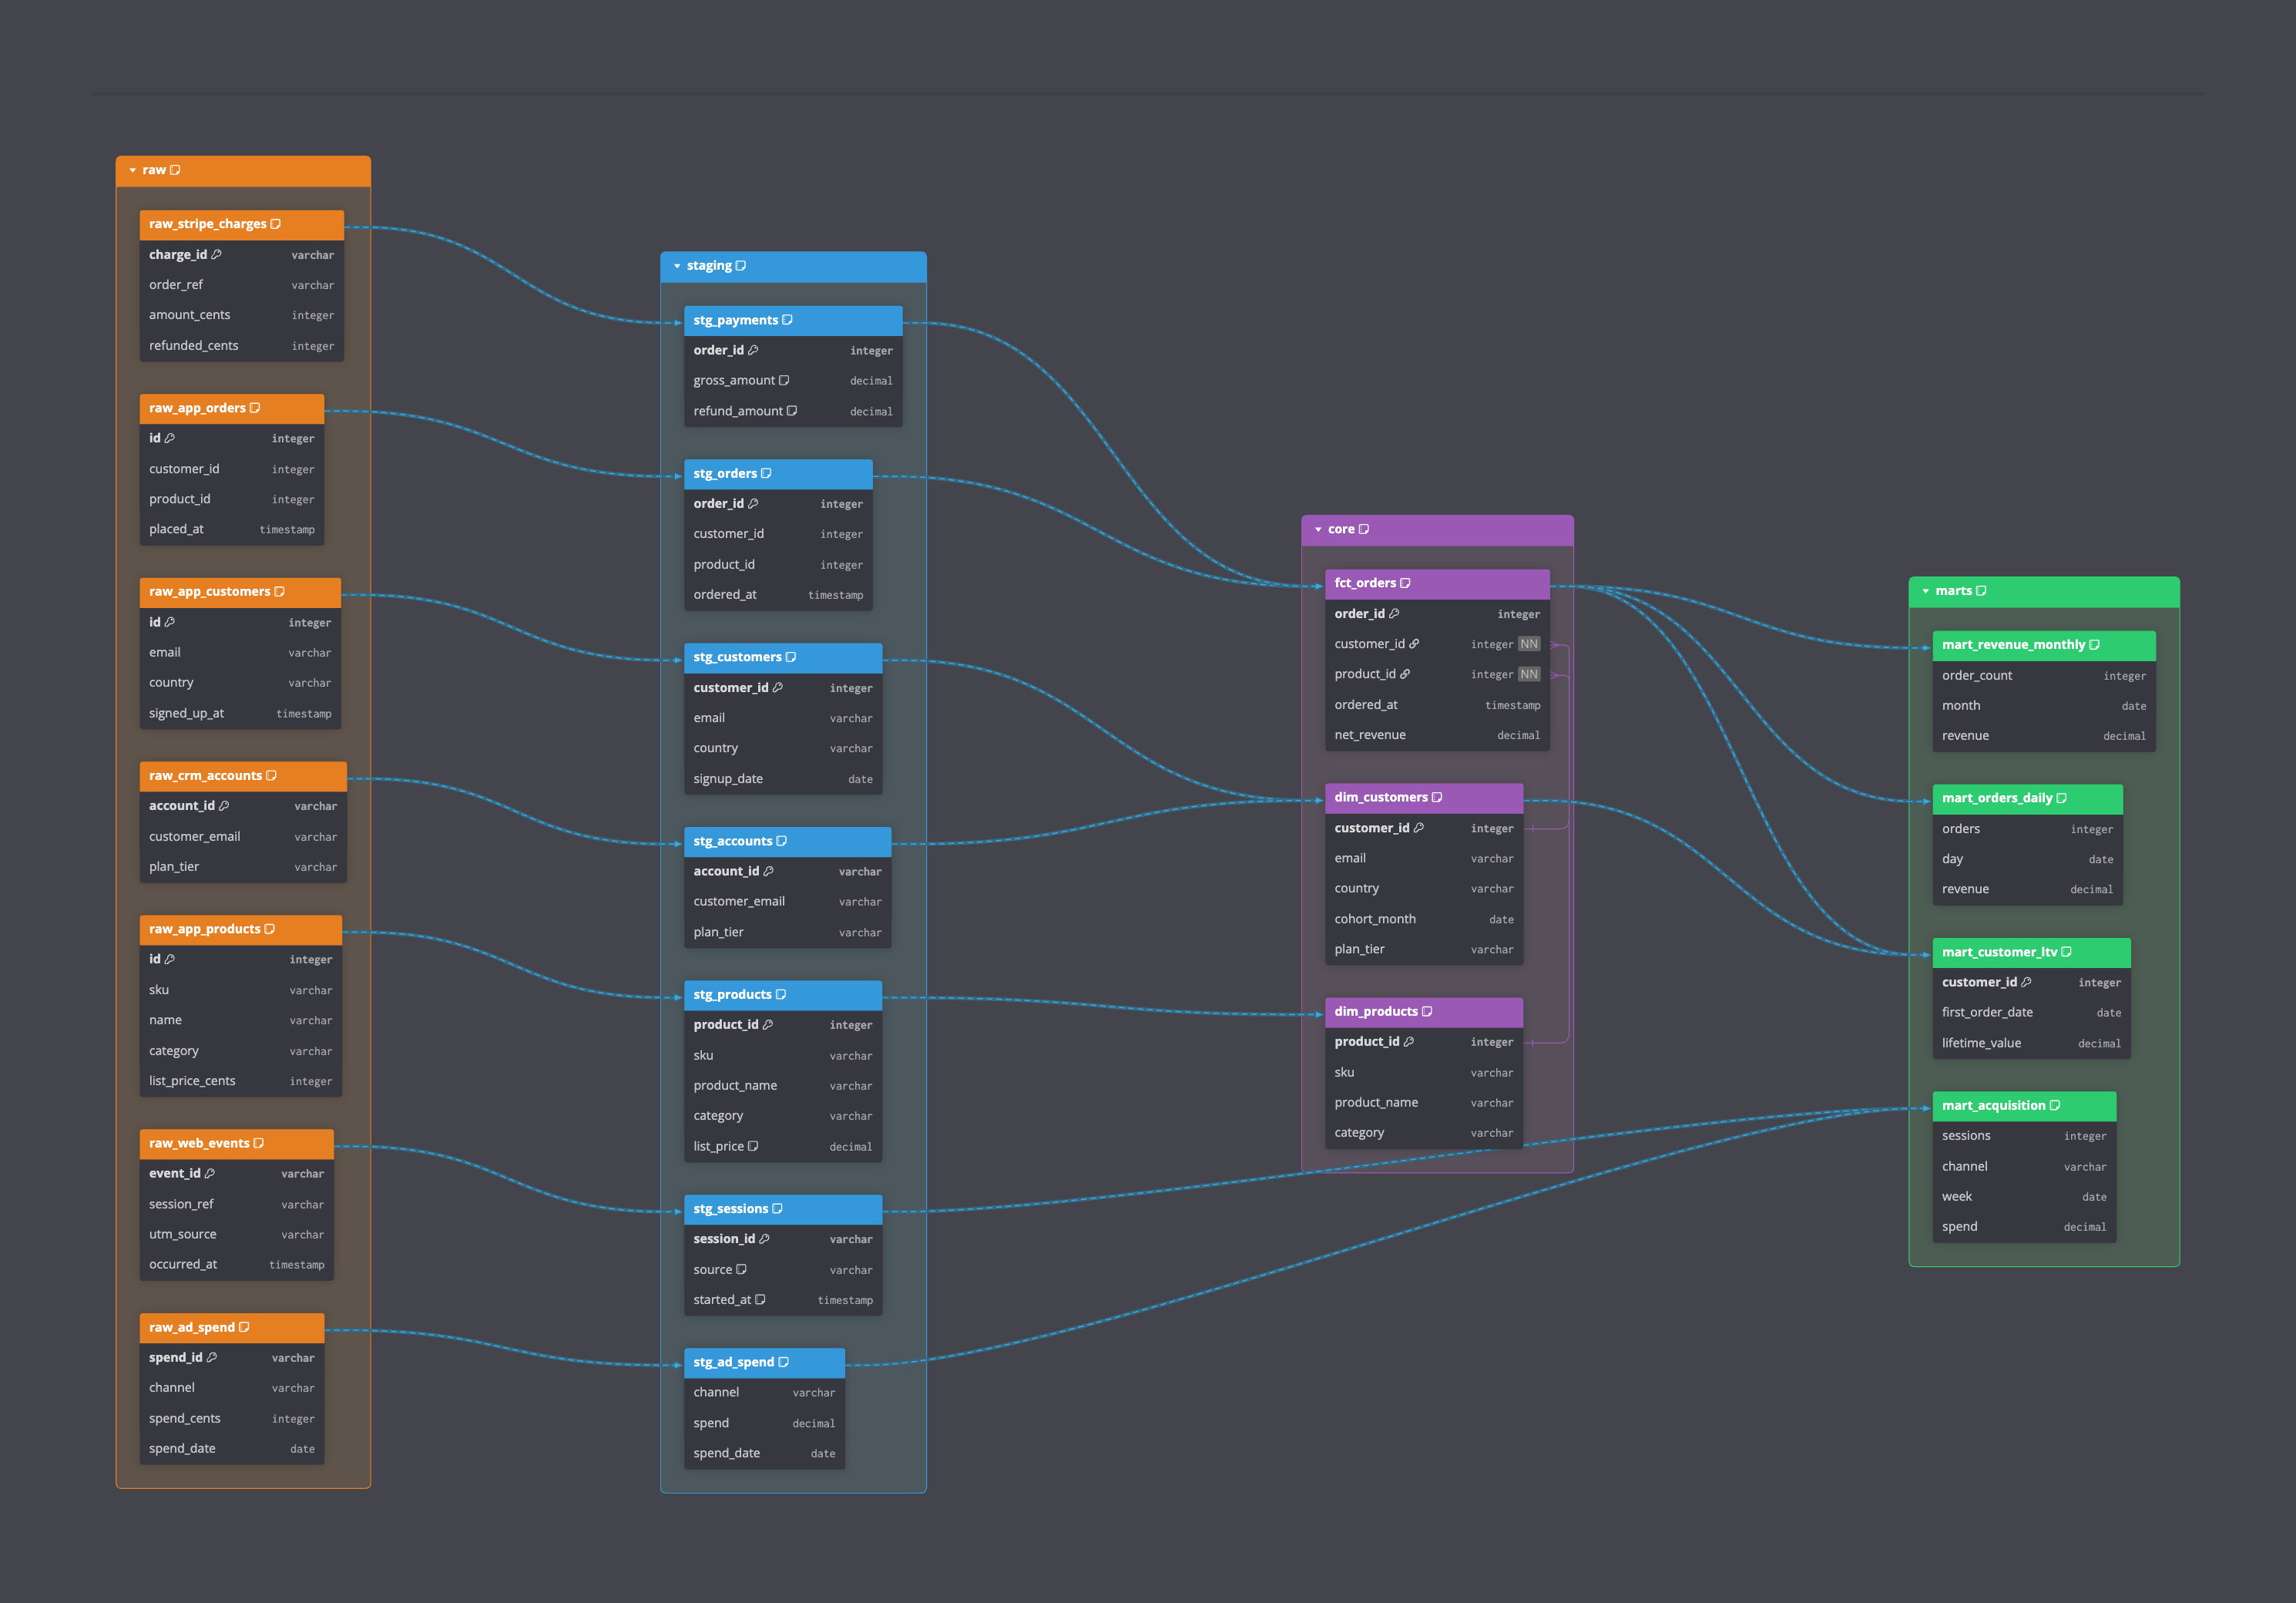Open note icon beside raw_crm_accounts
The height and width of the screenshot is (1603, 2296).
271,776
